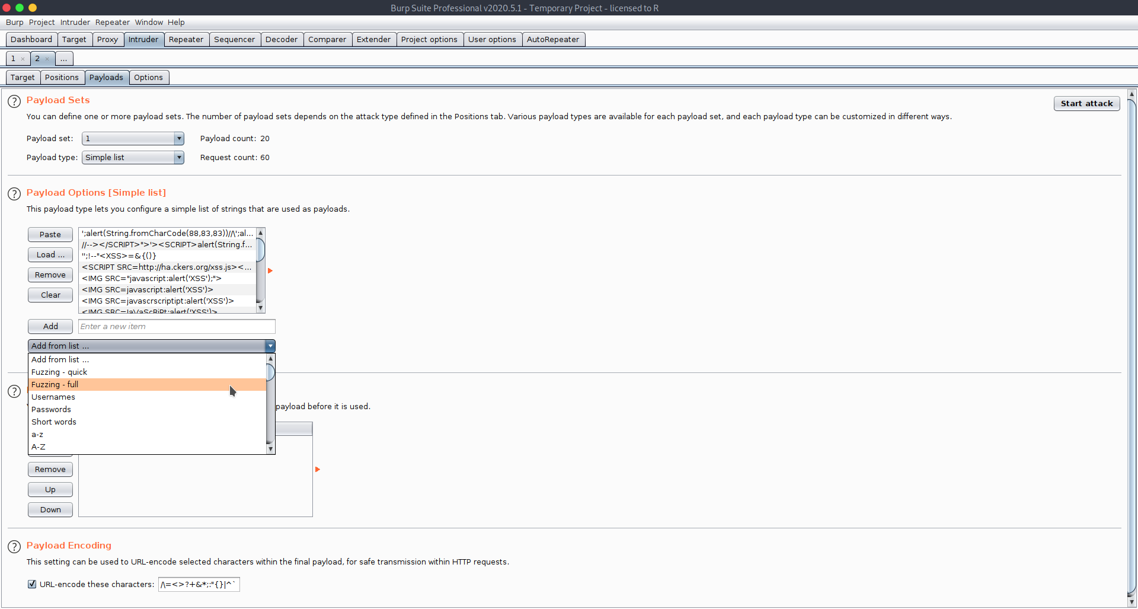This screenshot has width=1138, height=609.
Task: Select payload '";!--"<XSS>=&{()}'
Action: 167,256
